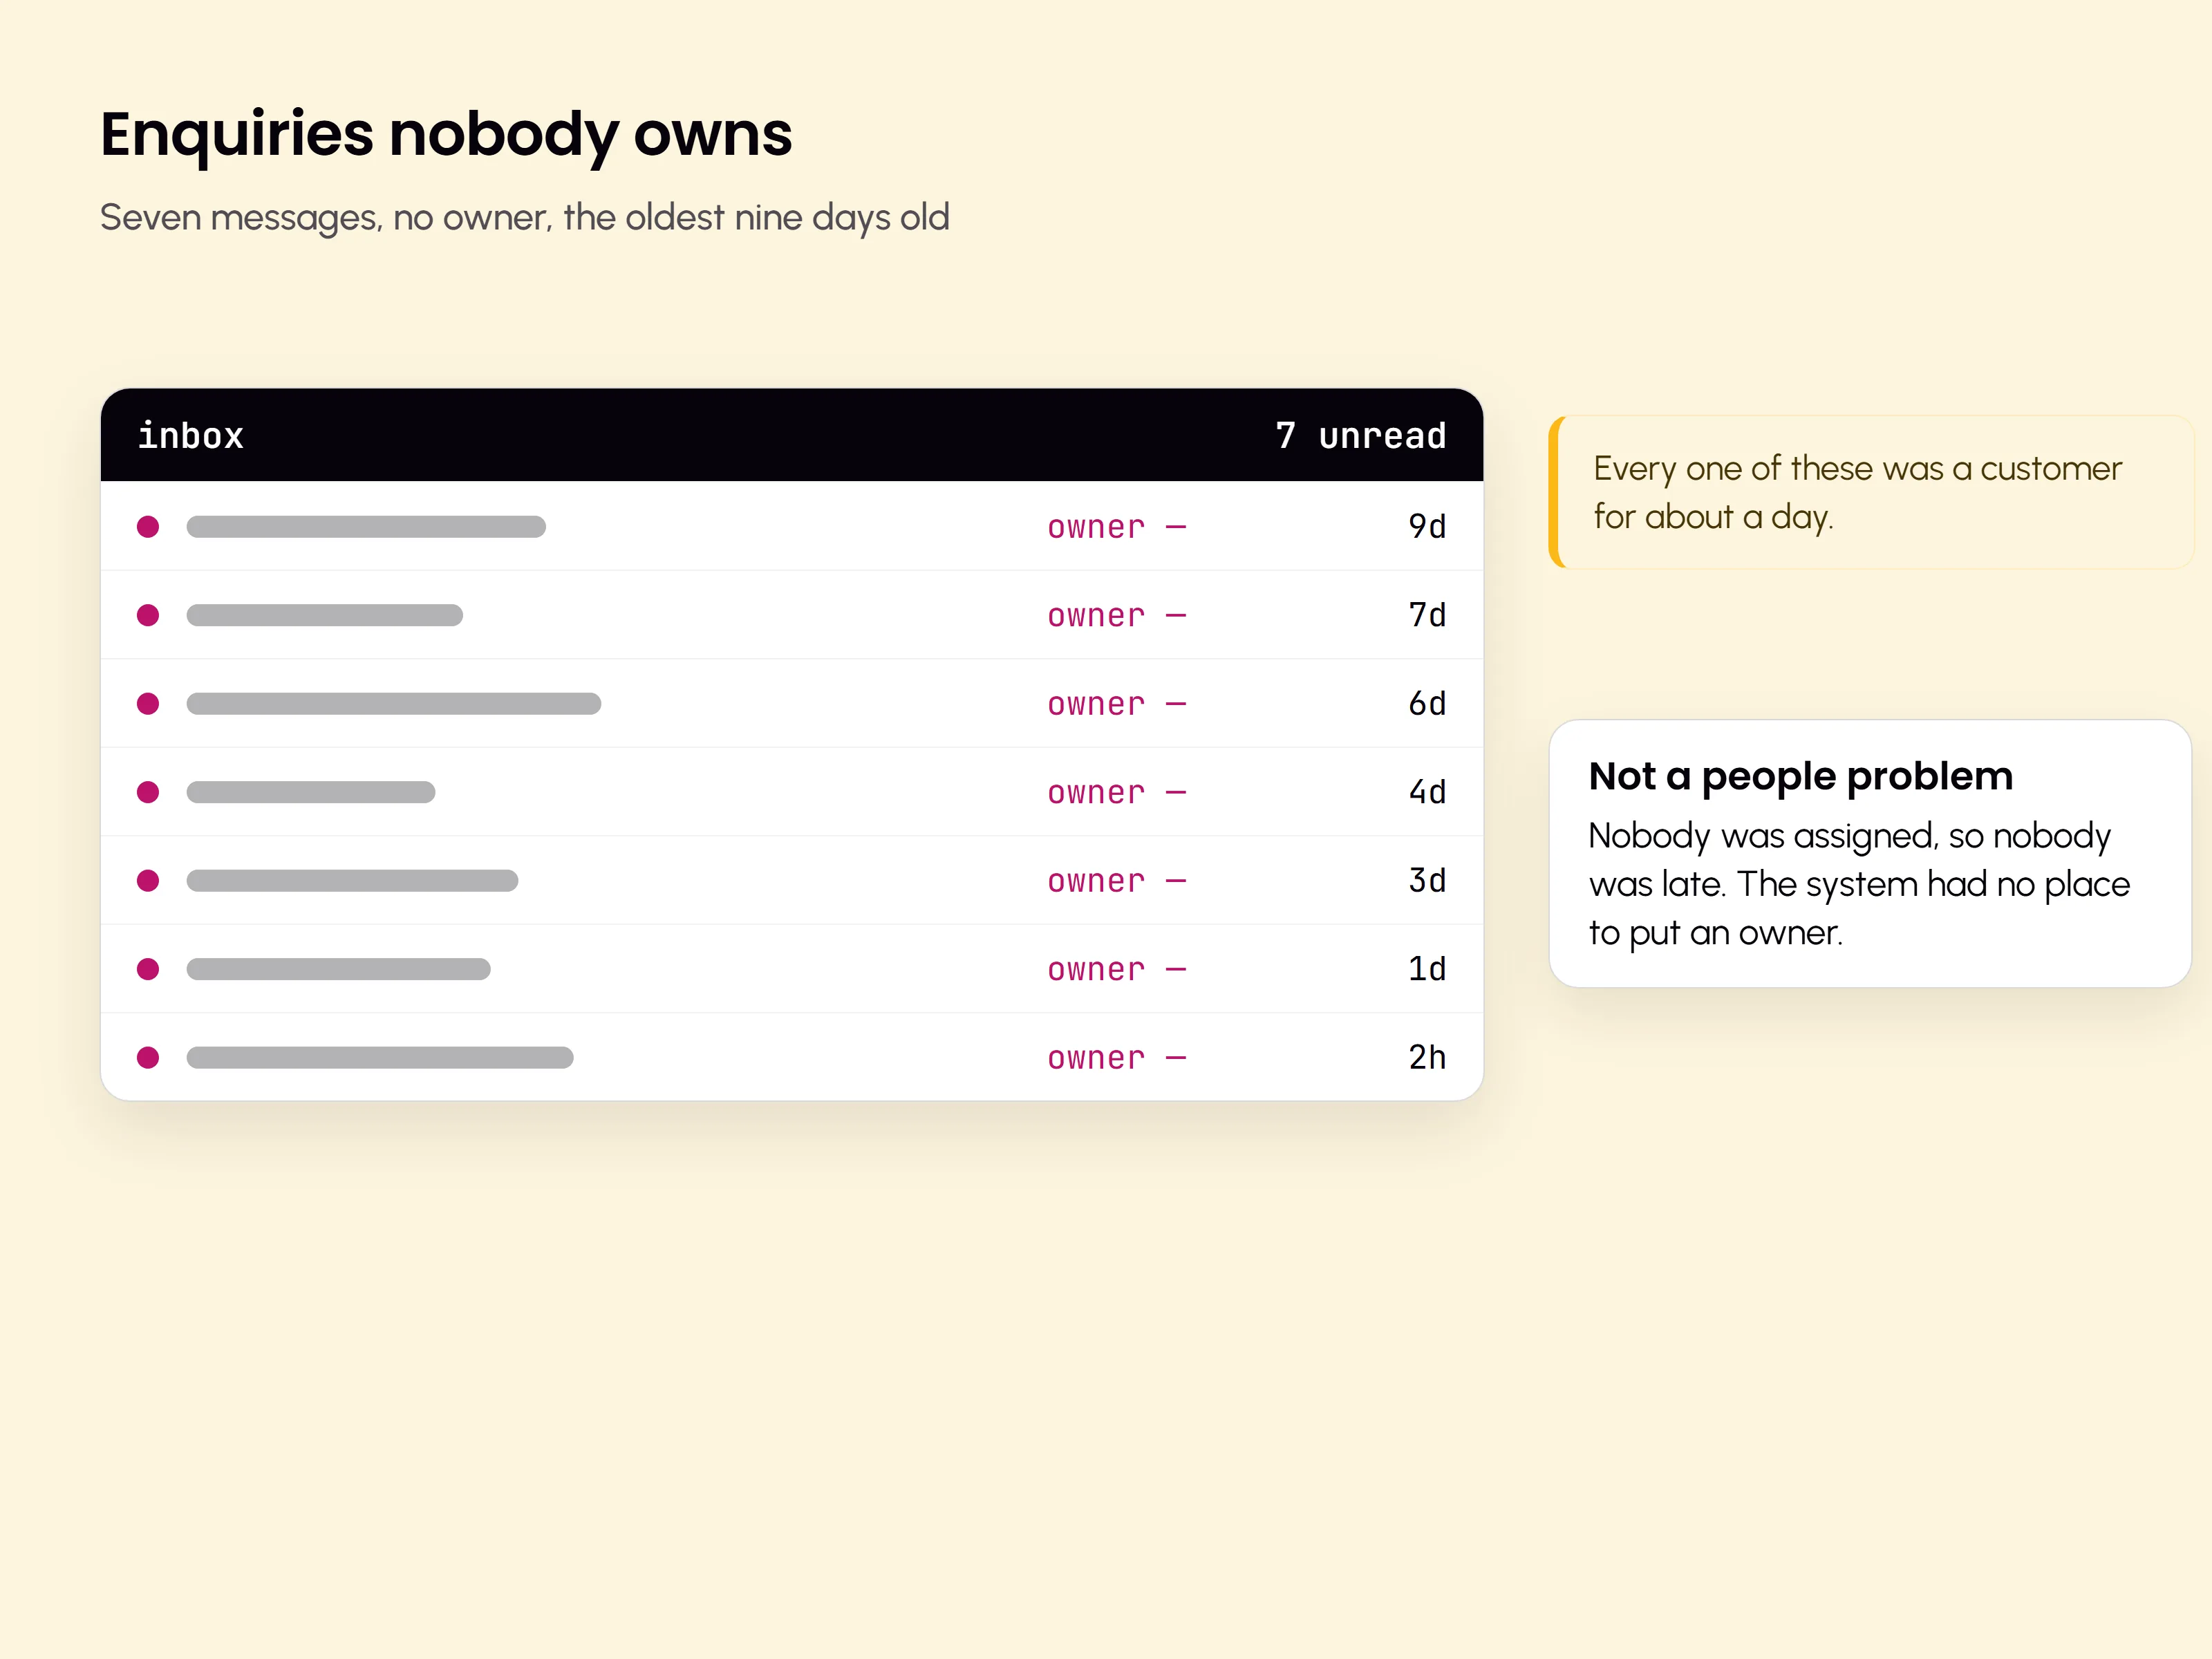Click the '9d' age value

1427,526
